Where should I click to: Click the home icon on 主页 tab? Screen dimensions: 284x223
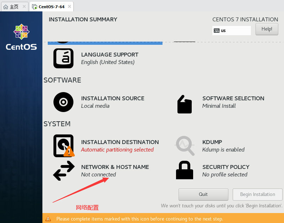6,7
